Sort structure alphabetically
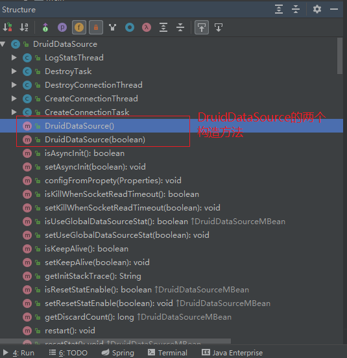 pyautogui.click(x=24, y=27)
